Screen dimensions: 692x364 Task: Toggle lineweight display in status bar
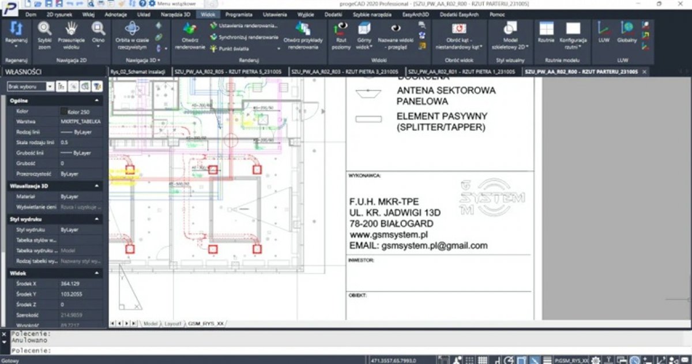[546, 360]
